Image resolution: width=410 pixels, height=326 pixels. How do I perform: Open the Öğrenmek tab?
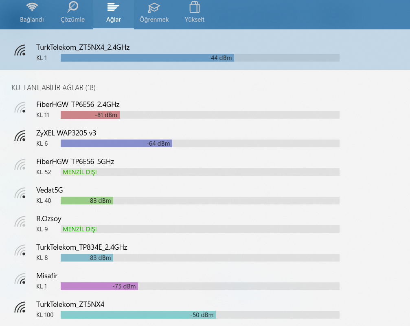coord(154,13)
